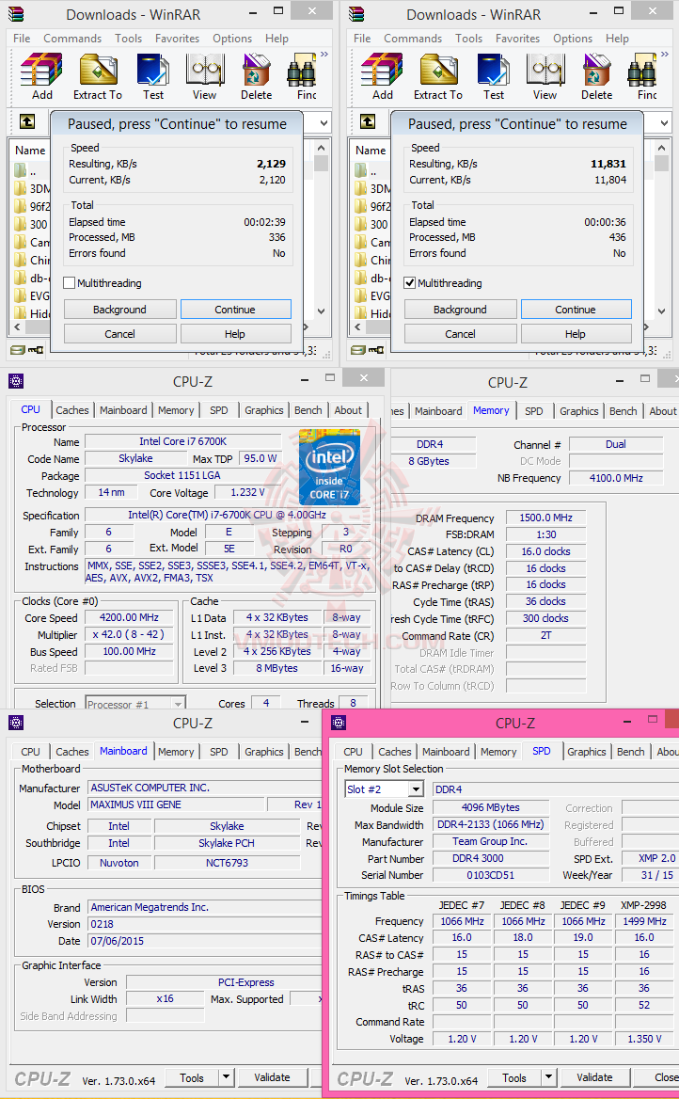Click 3DM folder icon in left WinRAR list
Screen dimensions: 679x1099
pyautogui.click(x=21, y=188)
